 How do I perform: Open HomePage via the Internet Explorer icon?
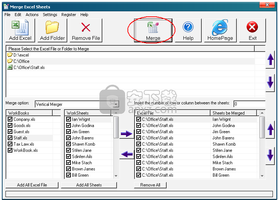pos(220,30)
